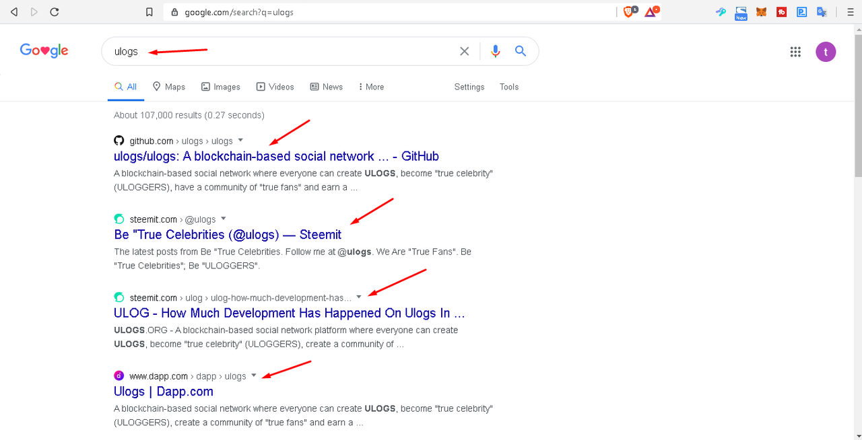
Task: Open the Google apps grid
Action: pyautogui.click(x=795, y=52)
